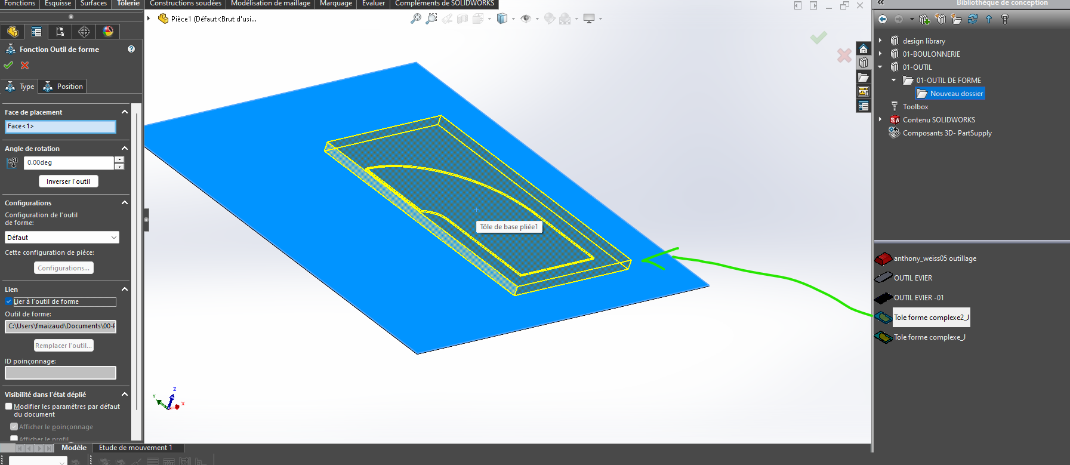Screen dimensions: 1070x465
Task: Click the refresh icon in design library
Action: [973, 19]
